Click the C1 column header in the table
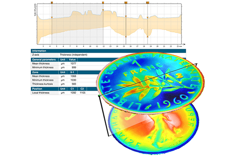The width and height of the screenshot is (236, 157). pyautogui.click(x=72, y=89)
